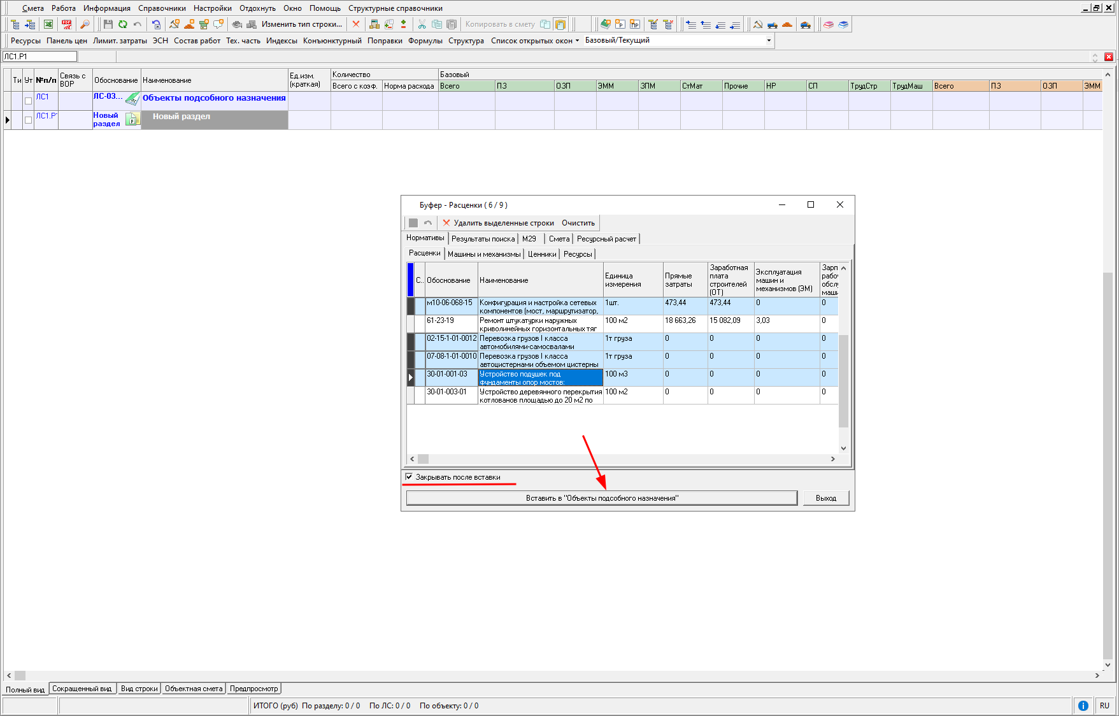Click 'Очистить' in buffer toolbar

(x=578, y=223)
